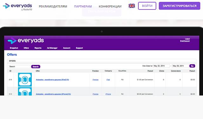The image size is (203, 119).
Task: Click the Category column header
Action: click(108, 71)
